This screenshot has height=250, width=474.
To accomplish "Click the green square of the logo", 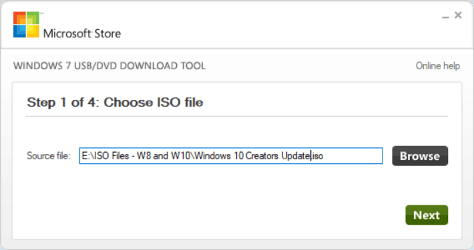I will point(33,18).
